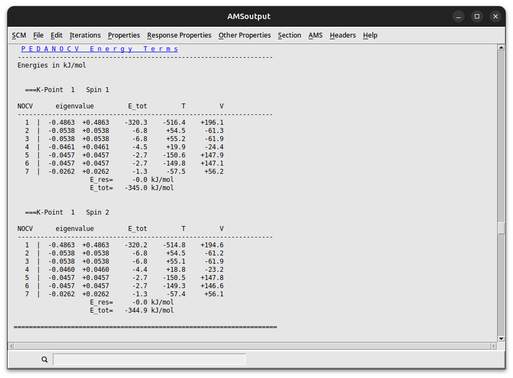Open the AMS menu
This screenshot has height=378, width=513.
click(x=315, y=35)
